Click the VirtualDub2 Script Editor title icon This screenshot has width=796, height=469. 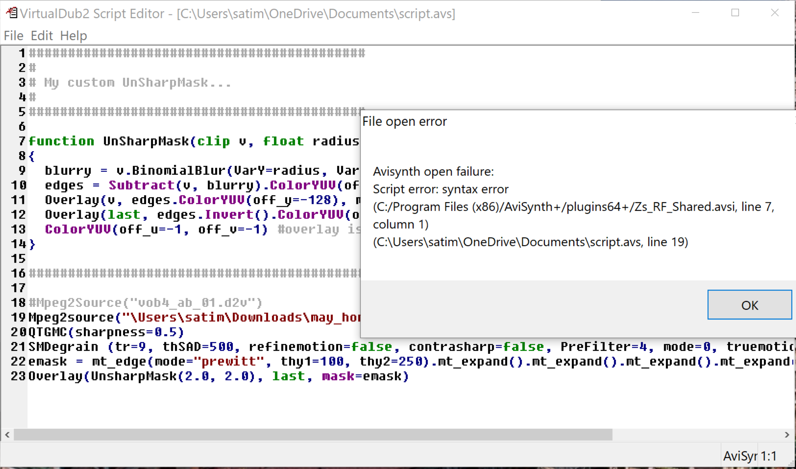point(12,13)
